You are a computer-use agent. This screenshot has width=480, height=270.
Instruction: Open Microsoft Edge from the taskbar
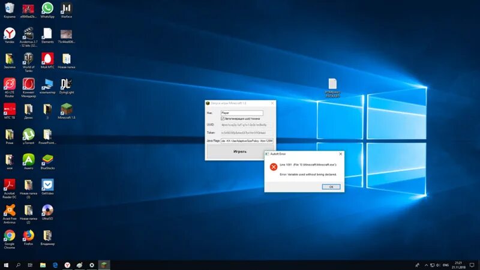tap(55, 265)
